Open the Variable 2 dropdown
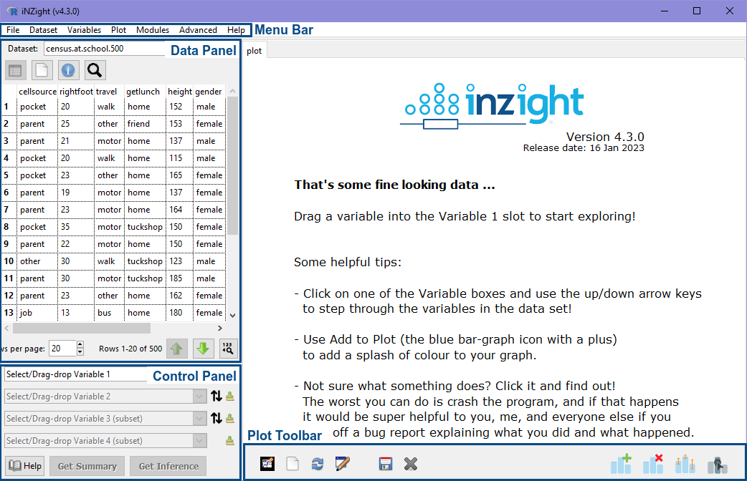Screen dimensions: 747x481 pyautogui.click(x=199, y=396)
